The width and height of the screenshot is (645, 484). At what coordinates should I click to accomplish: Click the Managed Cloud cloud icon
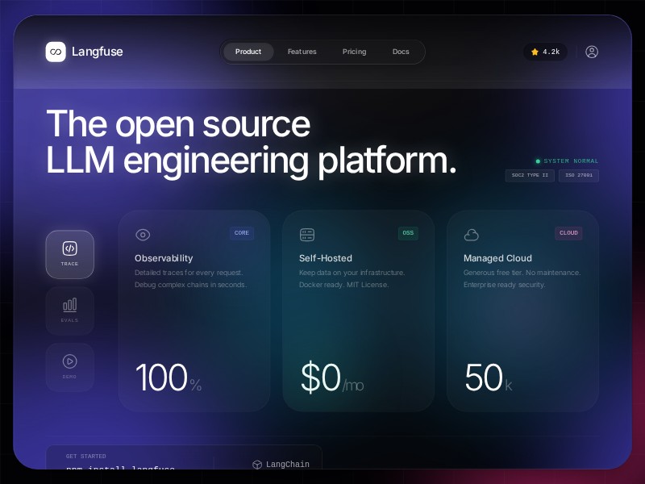[471, 235]
